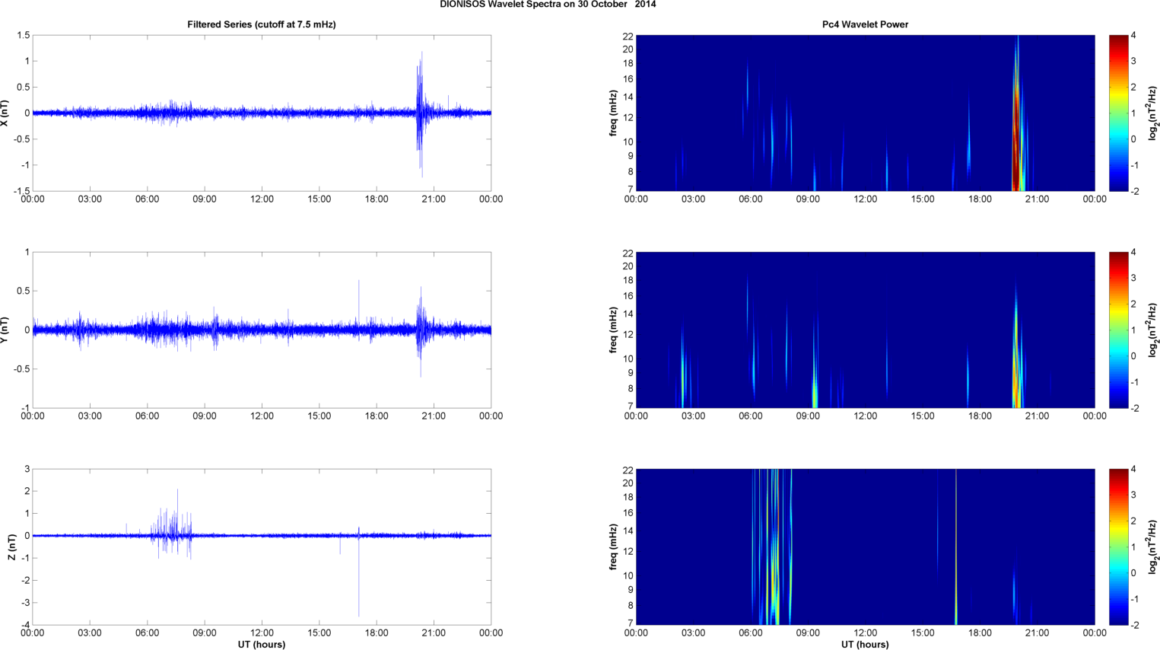Click the "1.5" tick on the X (nT) axis
Viewport: 1160px width, 650px height.
click(x=23, y=35)
